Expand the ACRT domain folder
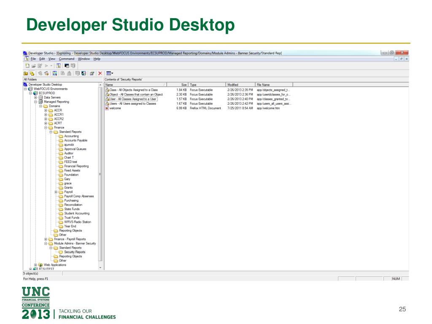 tap(46, 124)
